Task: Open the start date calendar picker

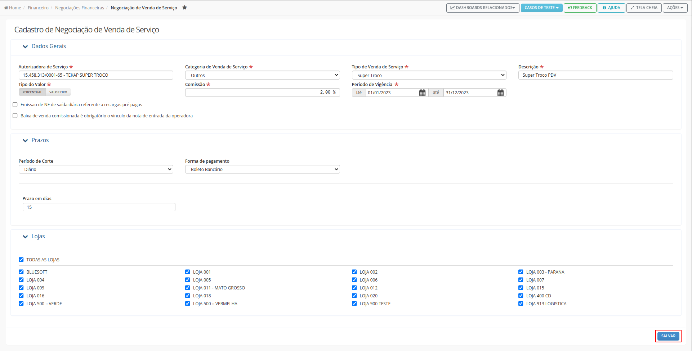Action: (x=422, y=93)
